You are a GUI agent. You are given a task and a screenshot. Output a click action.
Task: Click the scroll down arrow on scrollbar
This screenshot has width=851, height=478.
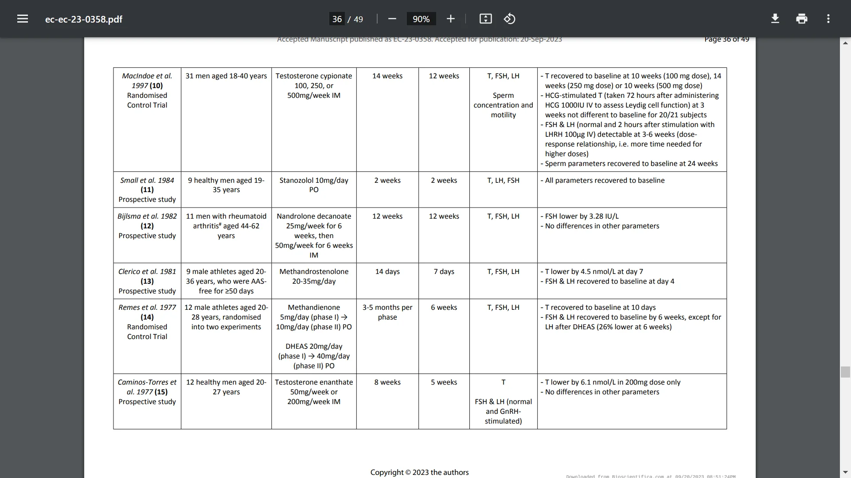point(845,472)
